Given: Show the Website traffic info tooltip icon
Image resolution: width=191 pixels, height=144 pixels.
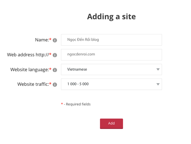Looking at the screenshot, I should click(x=55, y=85).
